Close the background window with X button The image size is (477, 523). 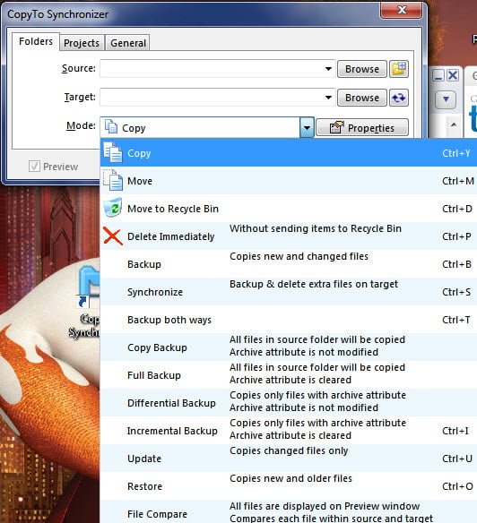pos(453,75)
